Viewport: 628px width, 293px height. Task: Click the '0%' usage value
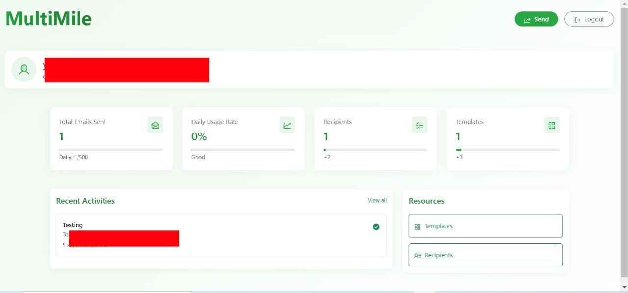[199, 136]
